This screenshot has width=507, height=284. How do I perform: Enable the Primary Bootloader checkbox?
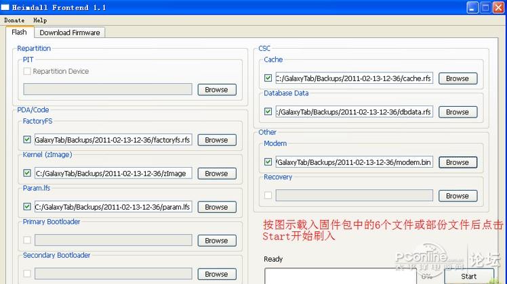click(27, 240)
